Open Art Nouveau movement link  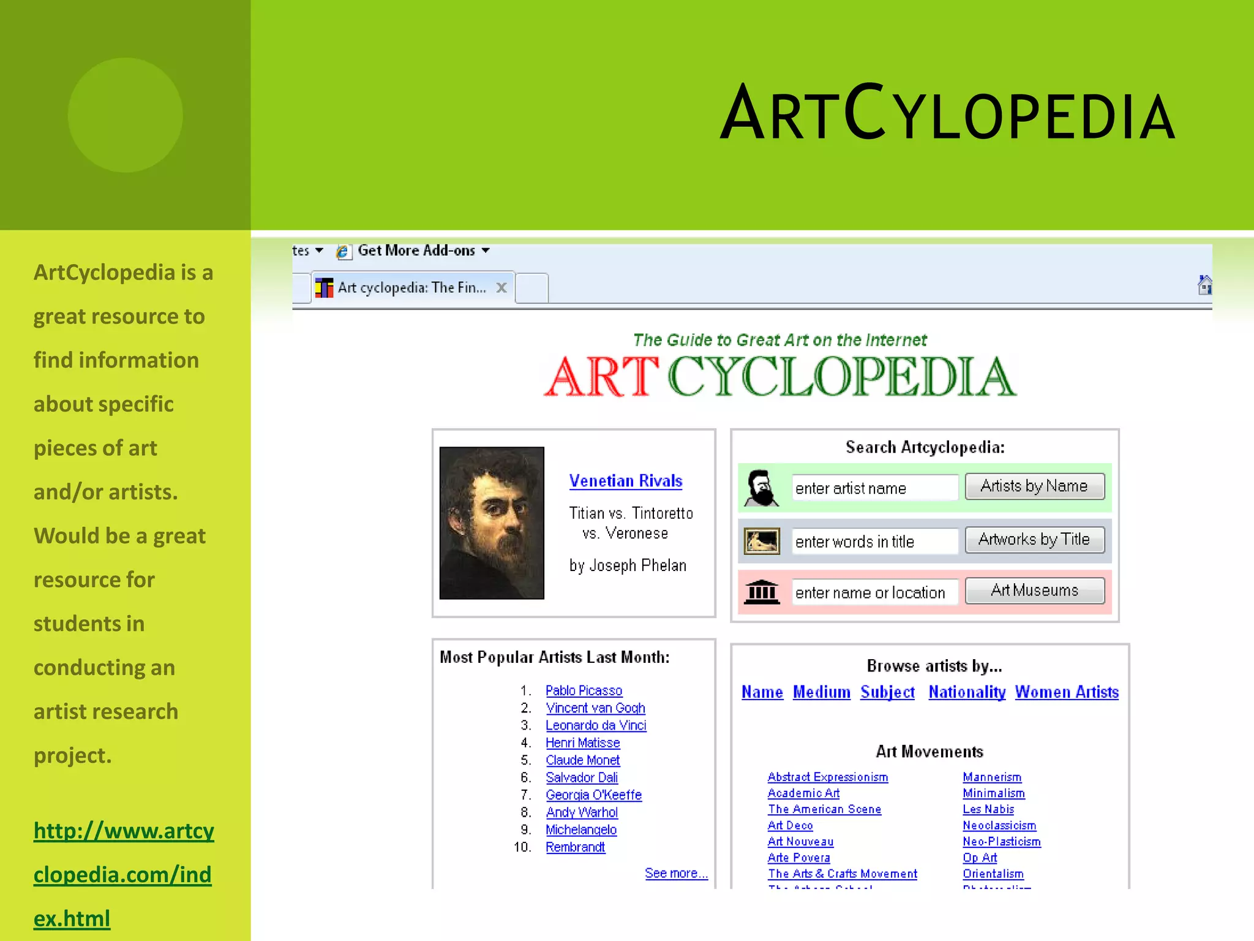(x=801, y=842)
